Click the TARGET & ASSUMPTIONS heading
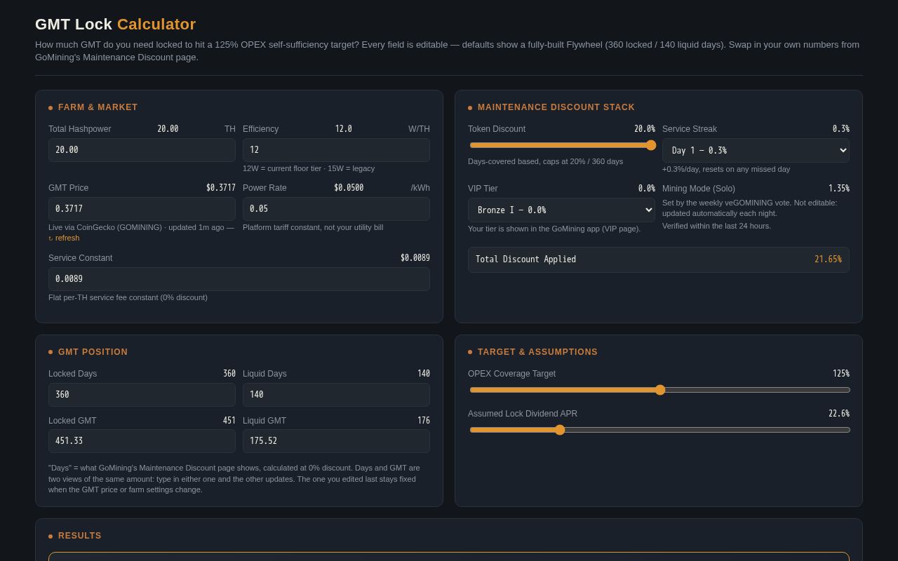Viewport: 898px width, 561px height. (x=537, y=352)
